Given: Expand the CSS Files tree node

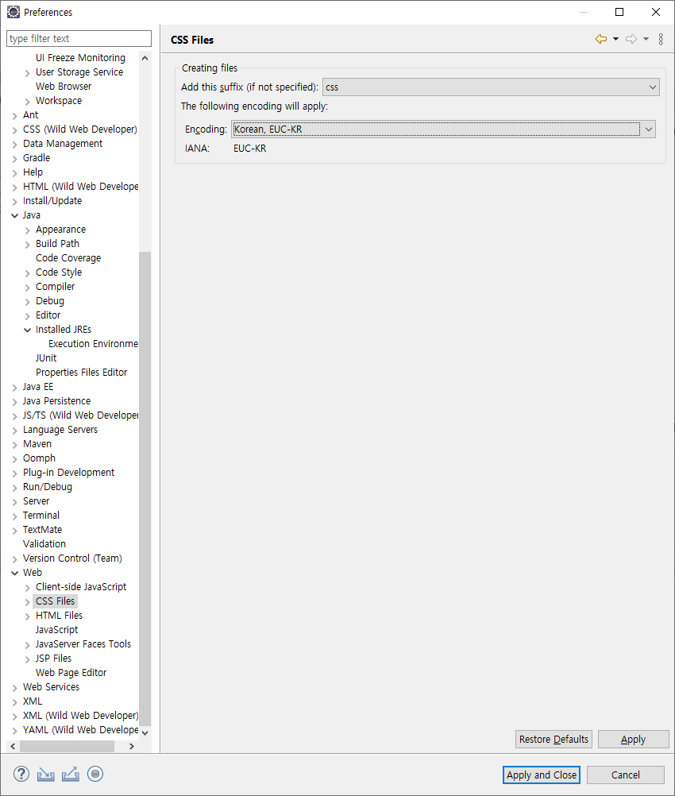Looking at the screenshot, I should 28,602.
